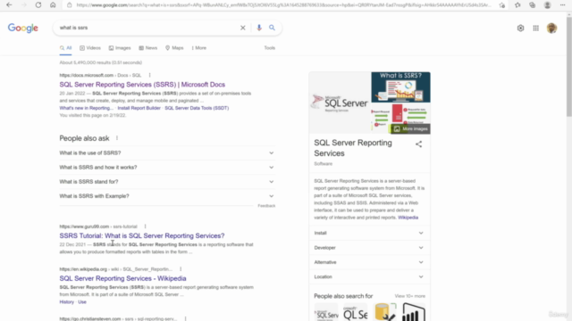Click More images on knowledge panel
The height and width of the screenshot is (321, 572).
coord(410,128)
